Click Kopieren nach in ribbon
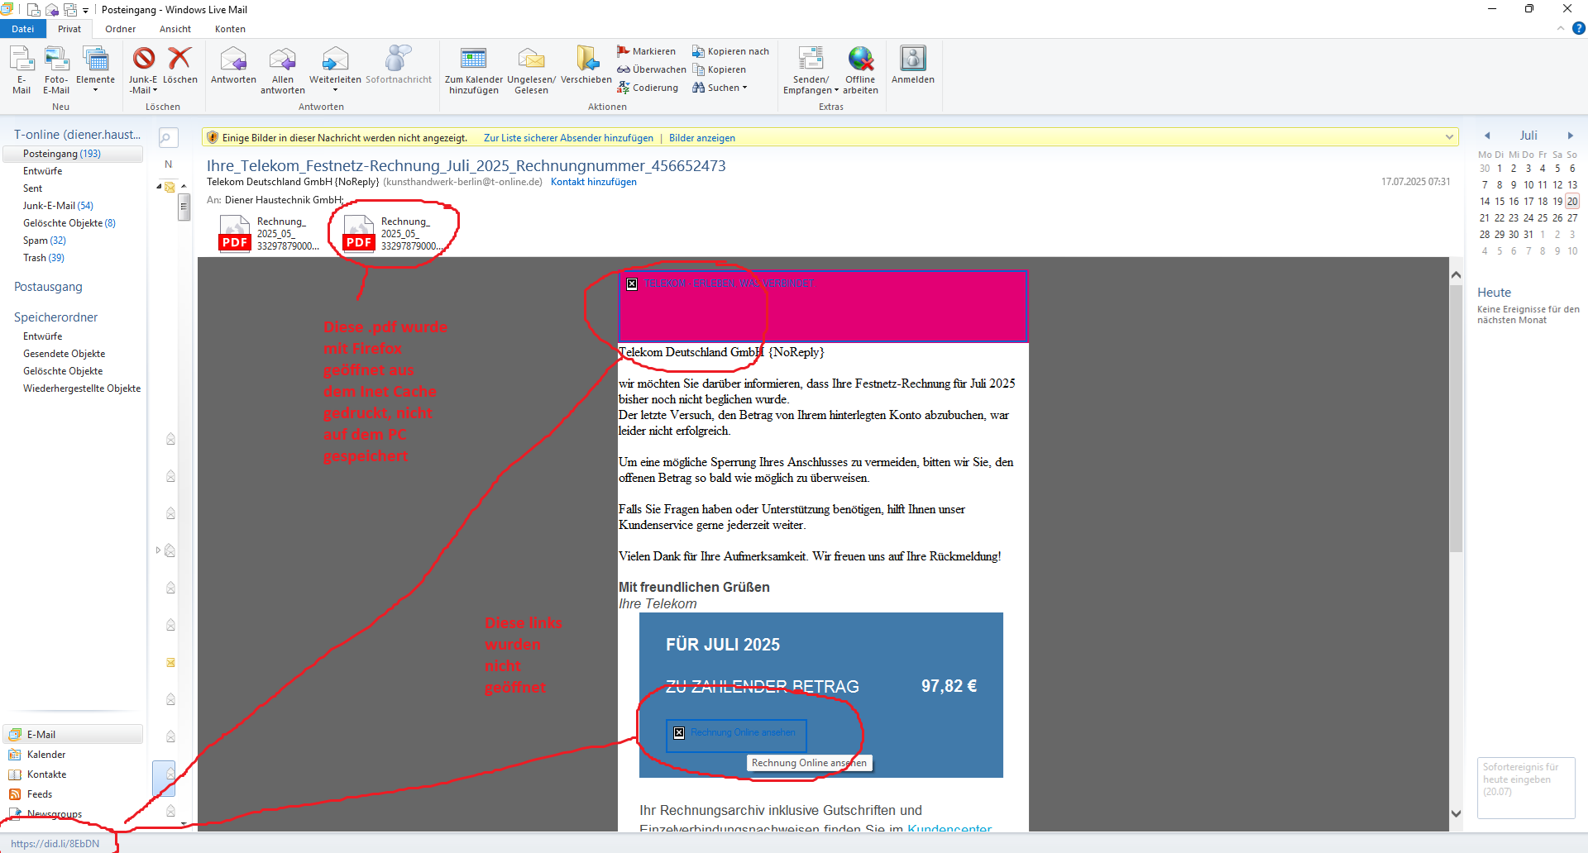Viewport: 1588px width, 853px height. tap(730, 51)
